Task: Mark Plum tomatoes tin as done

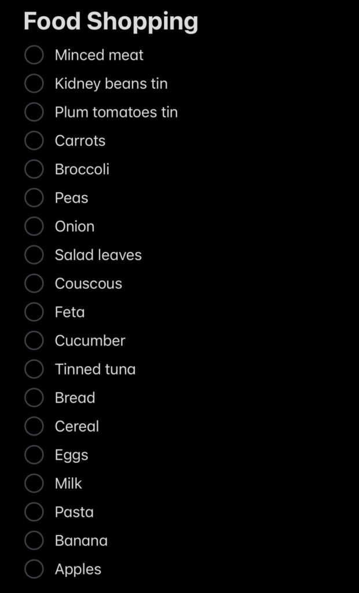Action: coord(34,112)
